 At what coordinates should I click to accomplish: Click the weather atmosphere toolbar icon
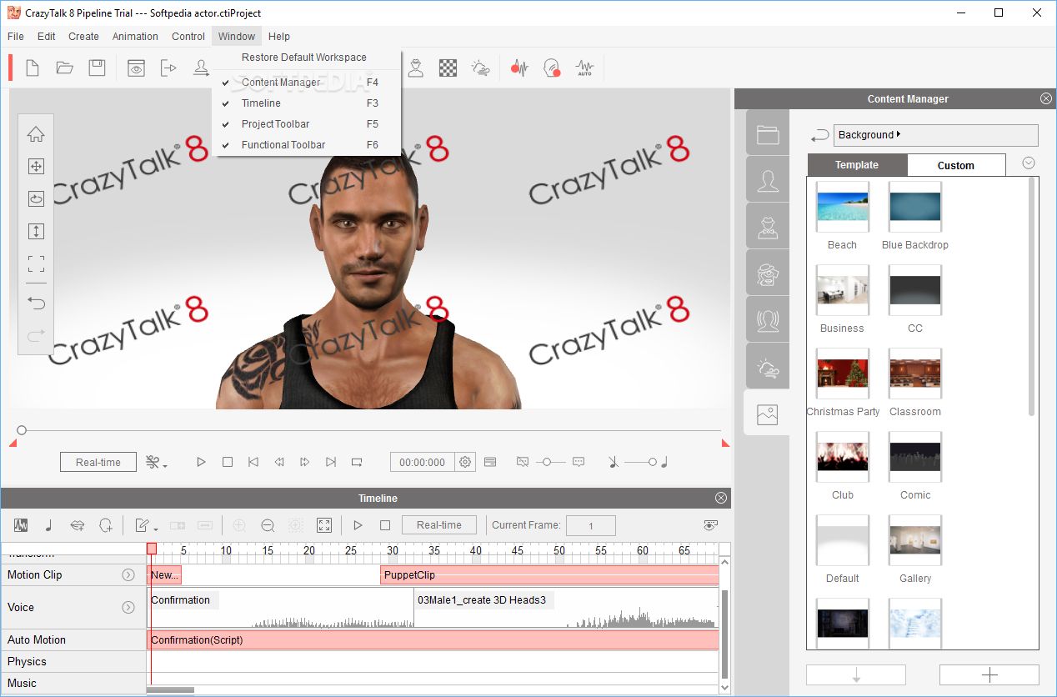(x=481, y=68)
